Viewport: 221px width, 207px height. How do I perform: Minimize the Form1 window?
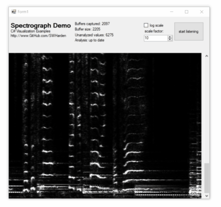pos(172,12)
